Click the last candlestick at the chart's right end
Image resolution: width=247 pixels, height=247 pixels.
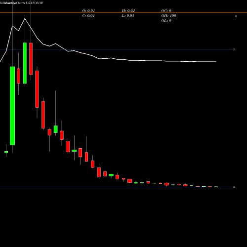[x=216, y=187]
